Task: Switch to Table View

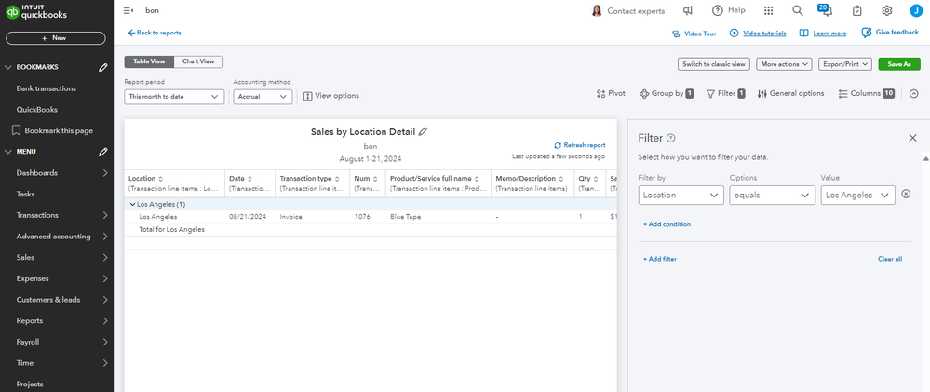Action: (148, 61)
